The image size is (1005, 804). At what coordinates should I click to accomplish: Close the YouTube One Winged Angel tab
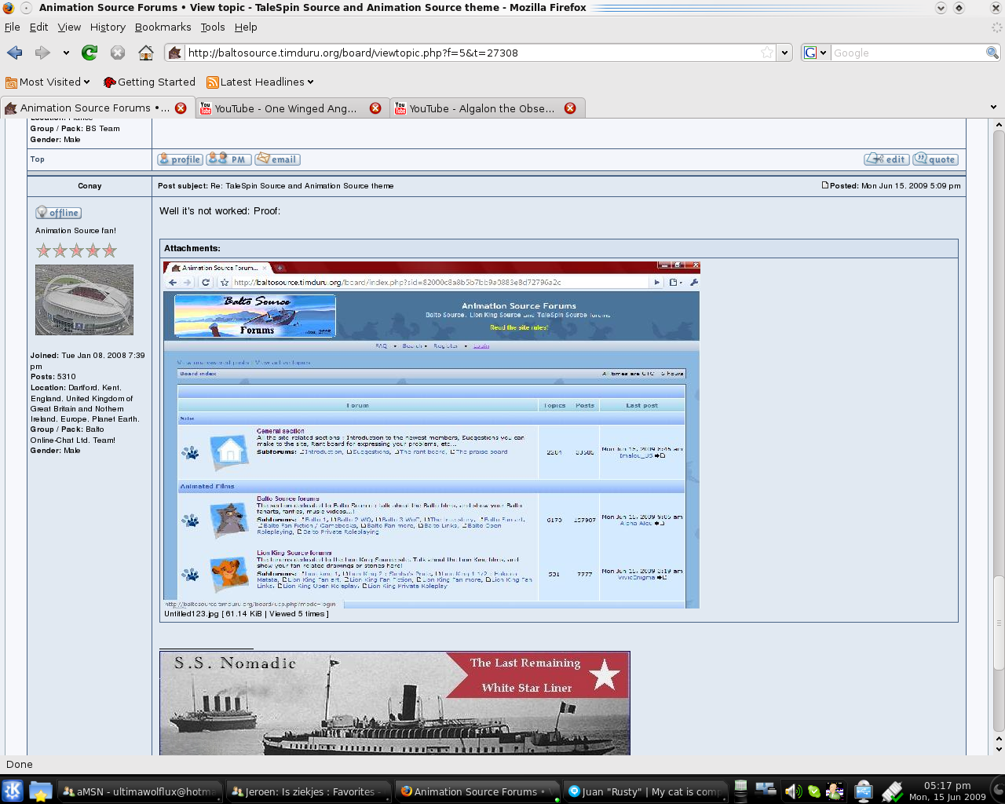coord(375,108)
